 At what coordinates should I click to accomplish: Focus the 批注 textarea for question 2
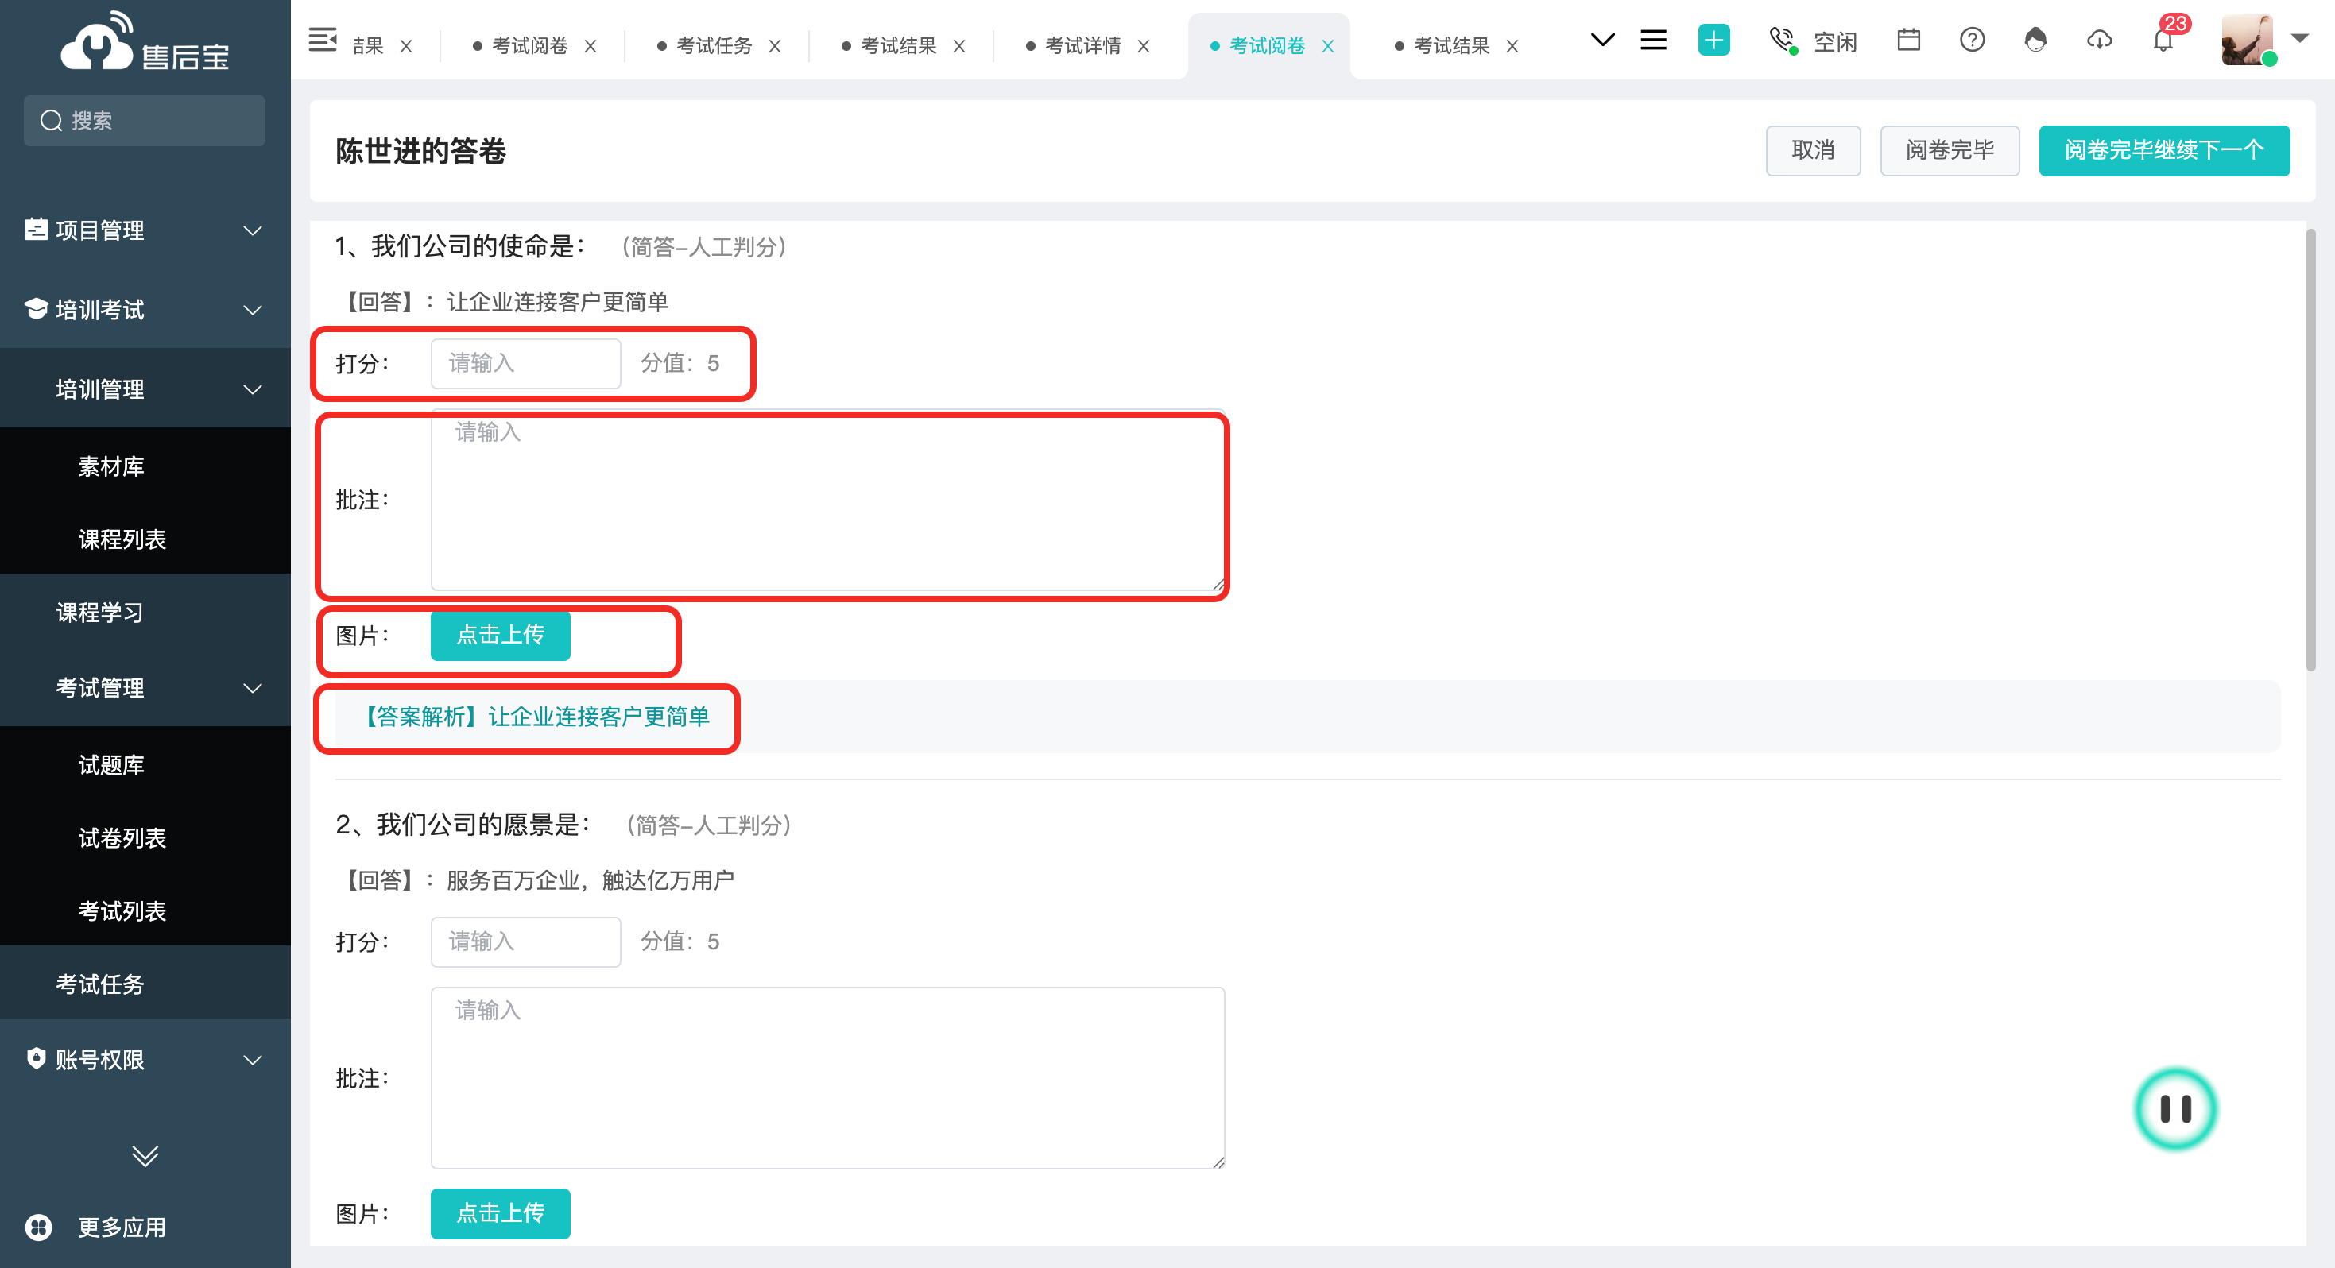(827, 1079)
